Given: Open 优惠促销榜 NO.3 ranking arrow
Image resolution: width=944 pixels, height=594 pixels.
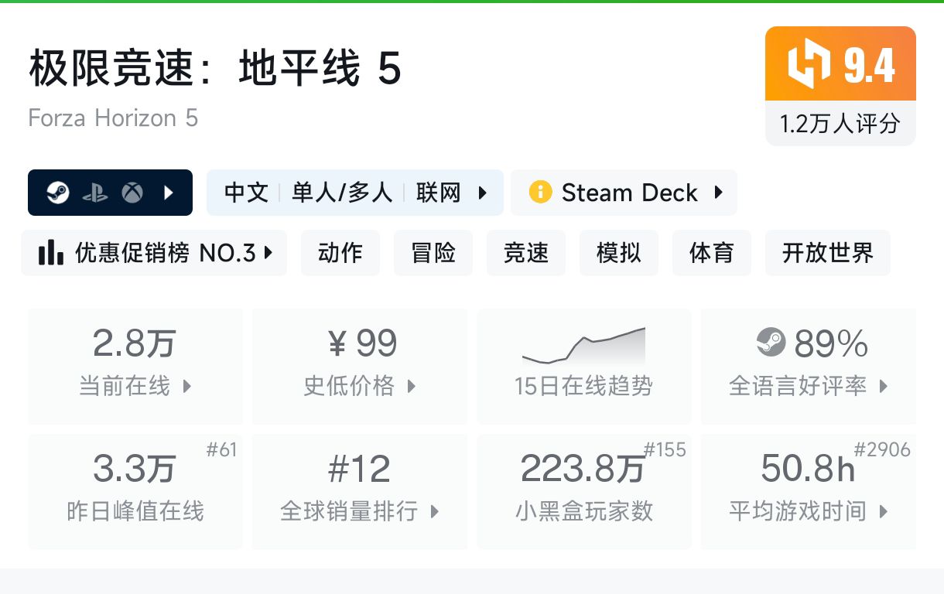Looking at the screenshot, I should coord(268,252).
